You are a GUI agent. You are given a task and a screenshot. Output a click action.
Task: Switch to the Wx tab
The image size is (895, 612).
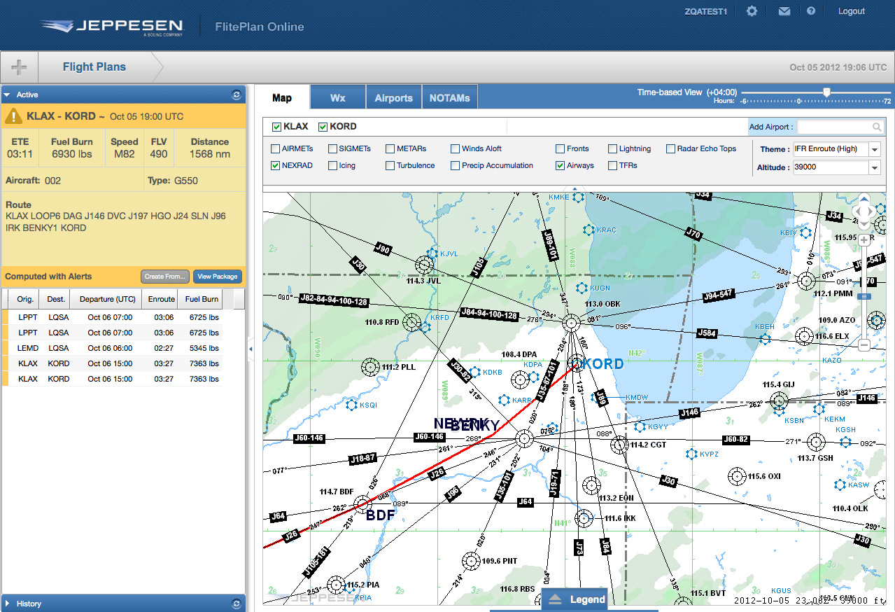click(x=337, y=97)
